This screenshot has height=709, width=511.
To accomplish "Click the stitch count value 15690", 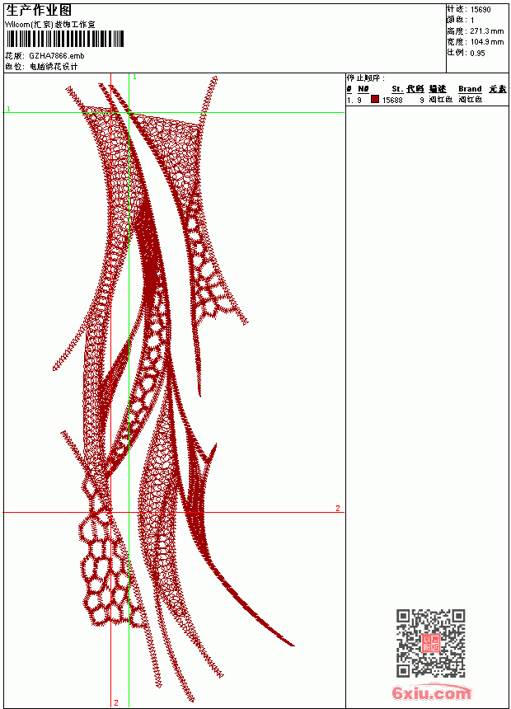I will click(x=481, y=10).
